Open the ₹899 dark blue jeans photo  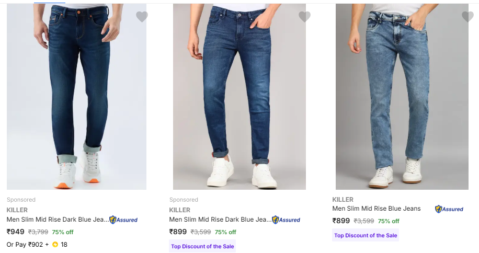pyautogui.click(x=239, y=97)
